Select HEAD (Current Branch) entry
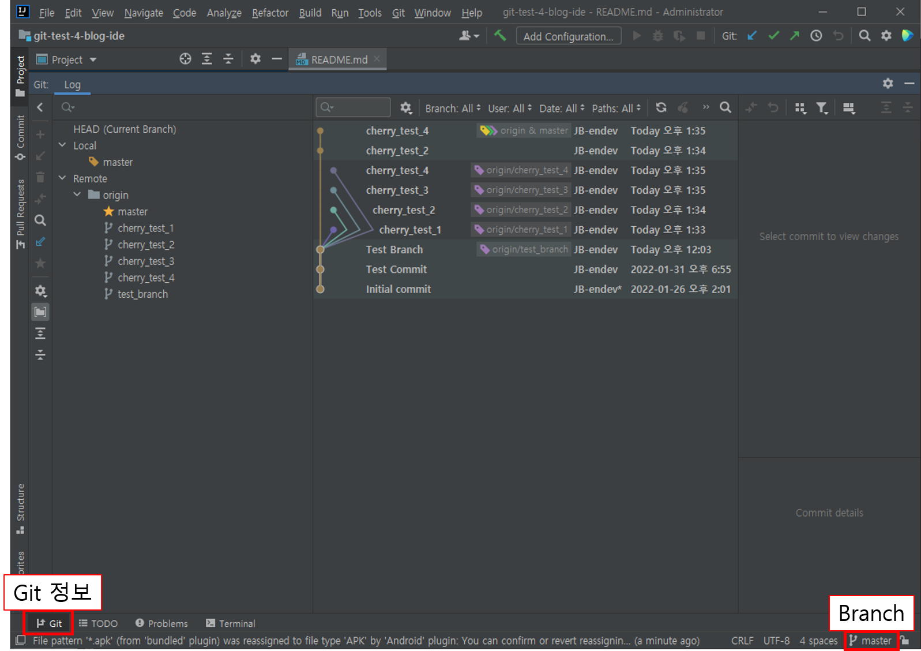921x651 pixels. 125,129
